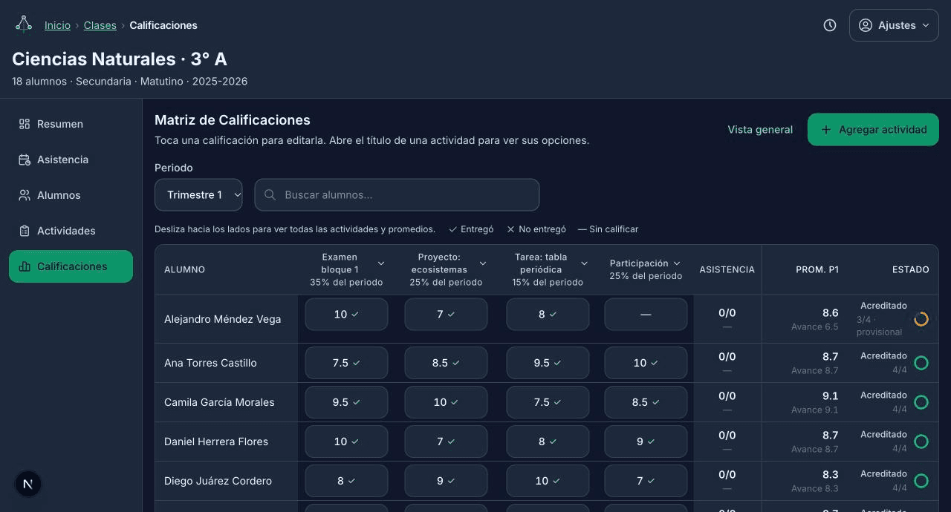Edit Alejandro's Proyecto grade 7
Screen dimensions: 951x512
point(446,314)
